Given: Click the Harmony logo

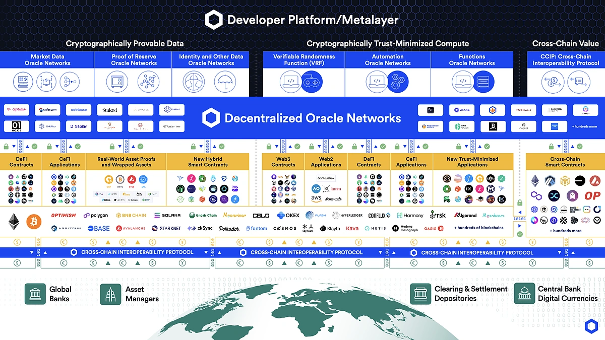Looking at the screenshot, I should click(410, 216).
